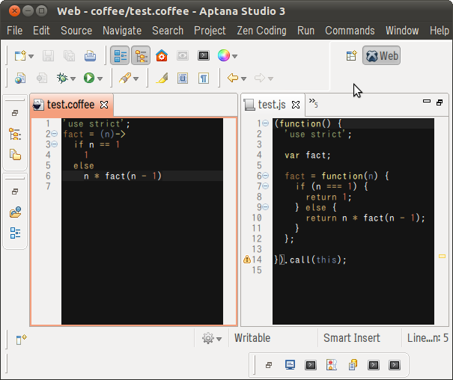The image size is (453, 380).
Task: Click the Open Perspective icon
Action: (x=352, y=55)
